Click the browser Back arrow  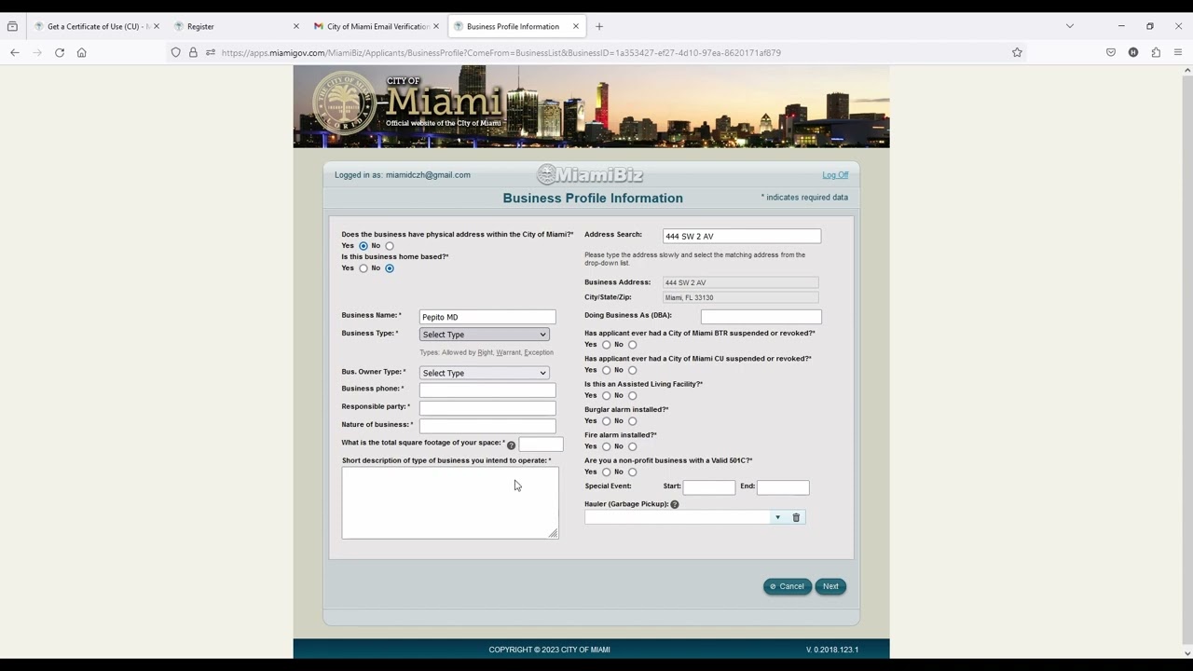click(15, 52)
